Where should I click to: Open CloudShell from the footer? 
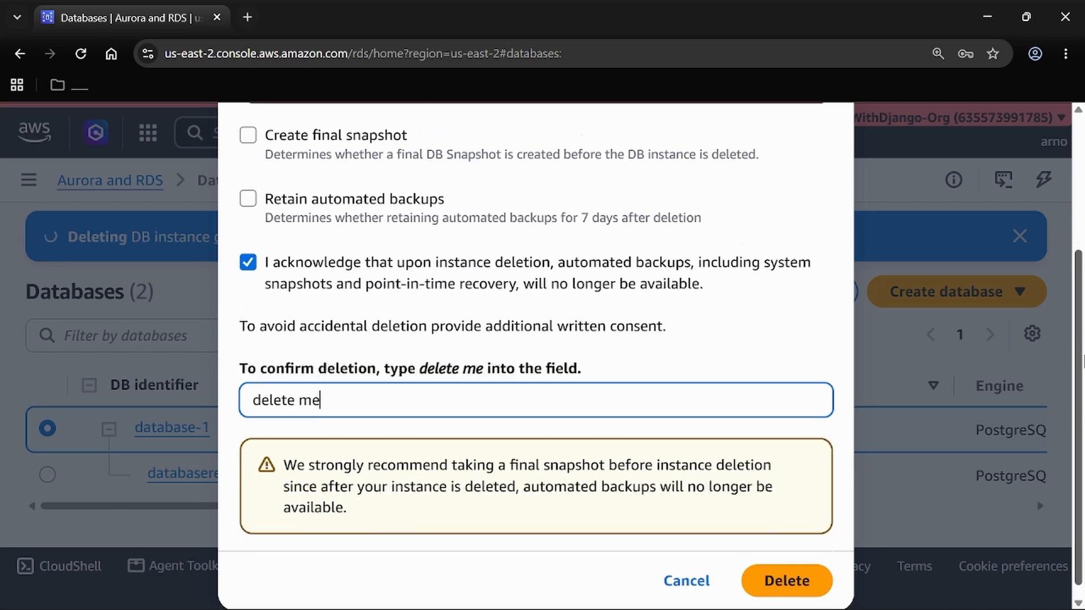[x=59, y=566]
